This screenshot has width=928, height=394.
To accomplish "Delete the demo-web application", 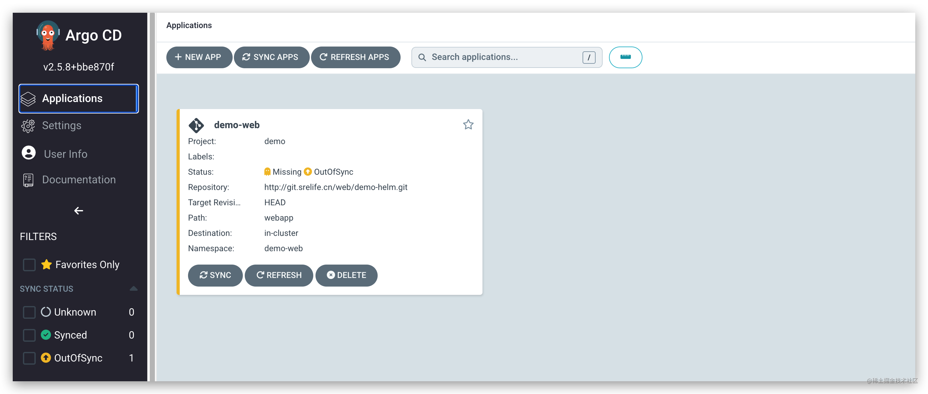I will tap(346, 275).
